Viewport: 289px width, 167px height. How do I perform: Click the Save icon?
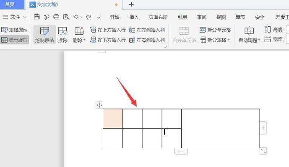[x=37, y=17]
